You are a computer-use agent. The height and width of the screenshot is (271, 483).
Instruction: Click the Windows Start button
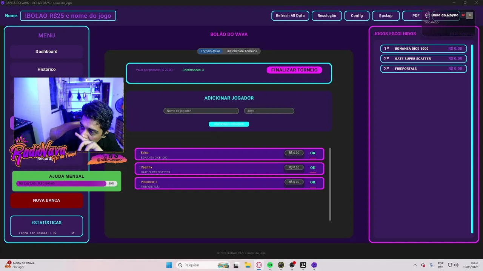click(x=169, y=265)
